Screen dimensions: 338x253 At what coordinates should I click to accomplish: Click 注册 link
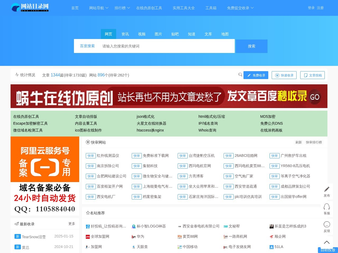(x=320, y=8)
